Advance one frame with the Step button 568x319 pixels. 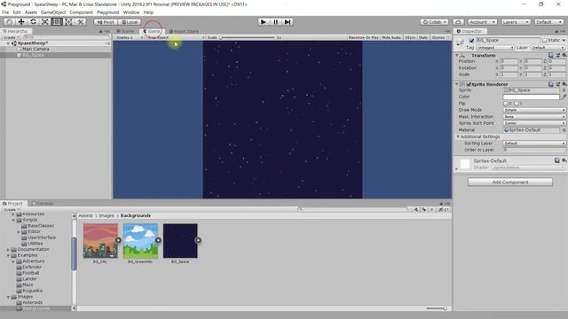click(x=288, y=22)
